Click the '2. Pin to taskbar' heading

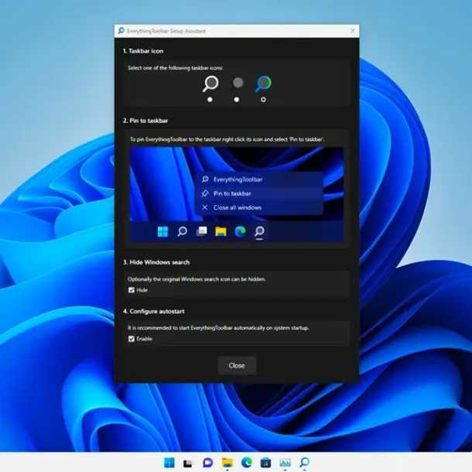(x=145, y=121)
